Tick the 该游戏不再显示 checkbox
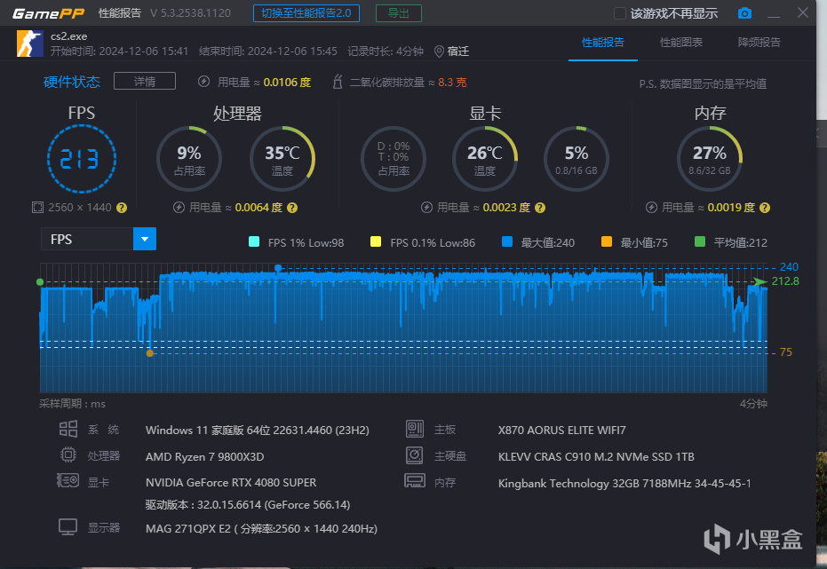Screen dimensions: 827x569 coord(620,13)
